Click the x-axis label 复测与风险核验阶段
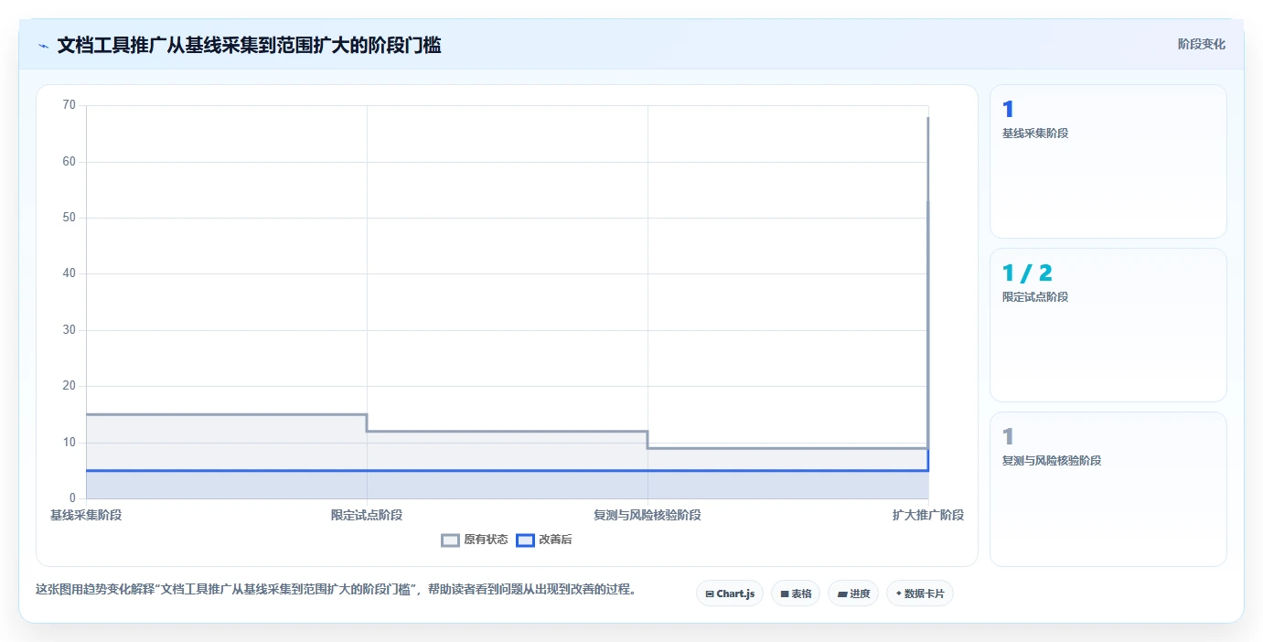Screen dimensions: 1263x642 pyautogui.click(x=648, y=515)
